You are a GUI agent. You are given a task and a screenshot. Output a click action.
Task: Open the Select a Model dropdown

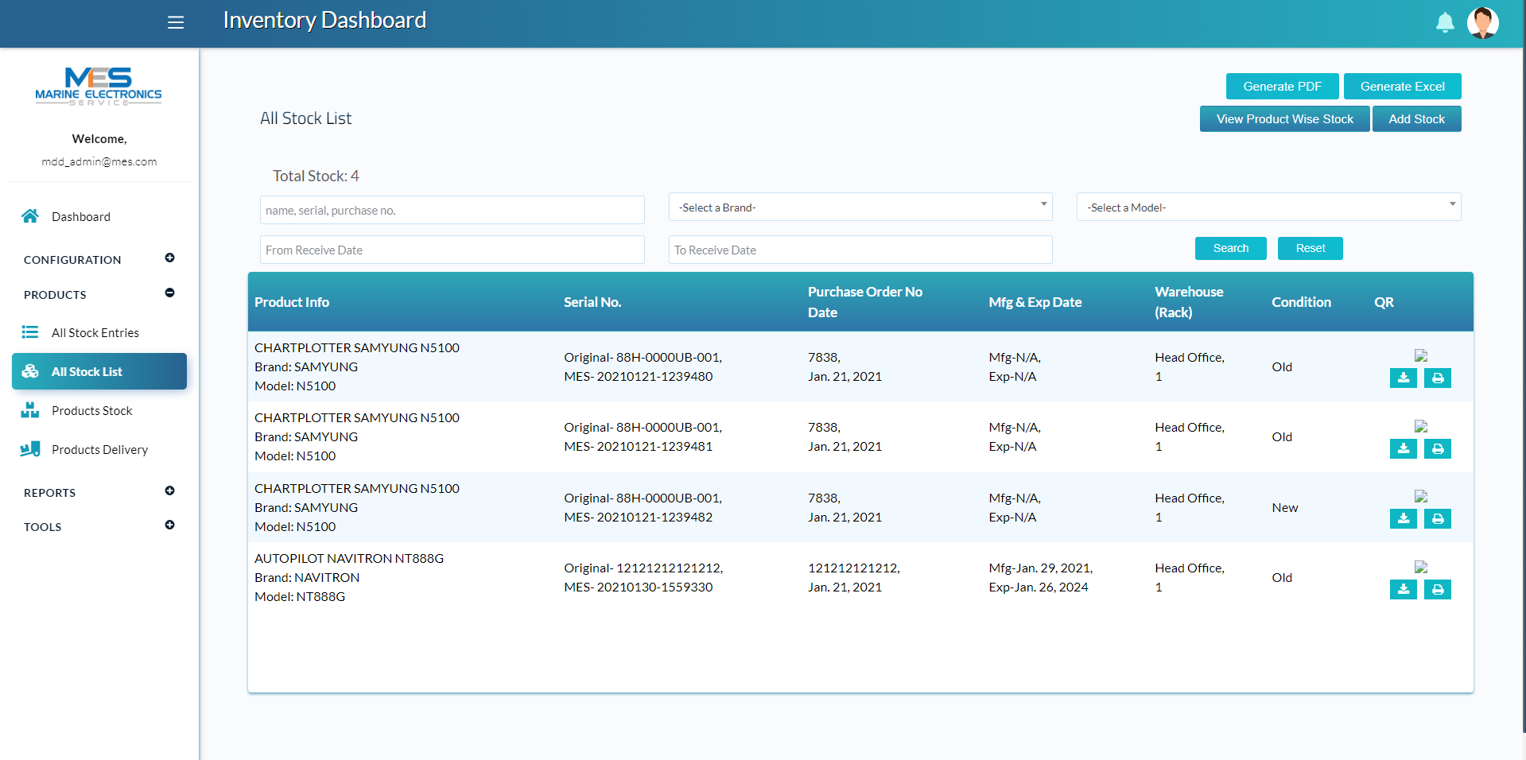click(x=1268, y=207)
